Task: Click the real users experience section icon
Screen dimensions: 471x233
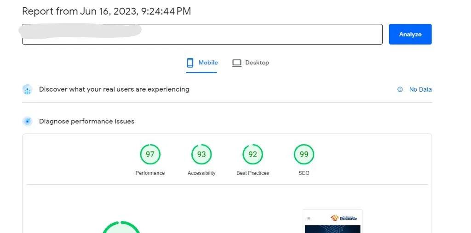Action: point(28,89)
